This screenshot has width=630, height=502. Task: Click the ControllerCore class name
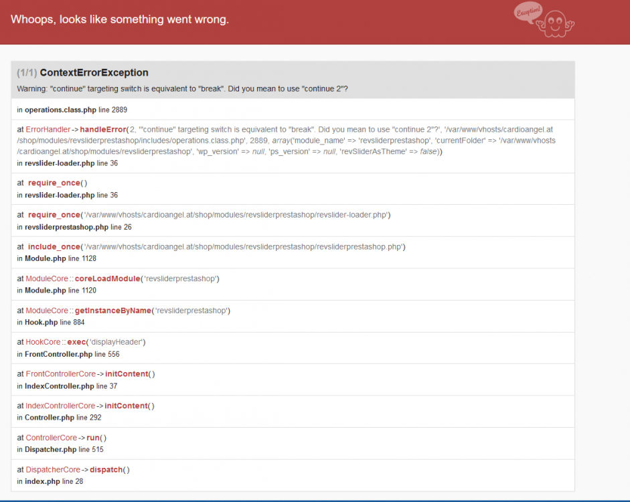[52, 438]
